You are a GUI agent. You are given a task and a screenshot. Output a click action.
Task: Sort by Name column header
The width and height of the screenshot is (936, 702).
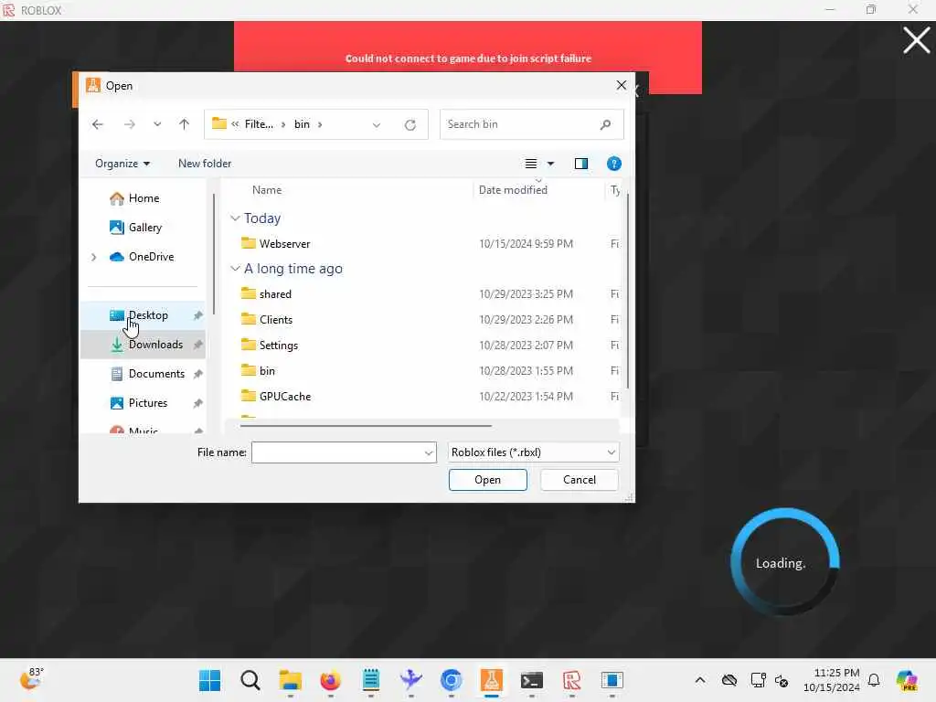point(267,190)
